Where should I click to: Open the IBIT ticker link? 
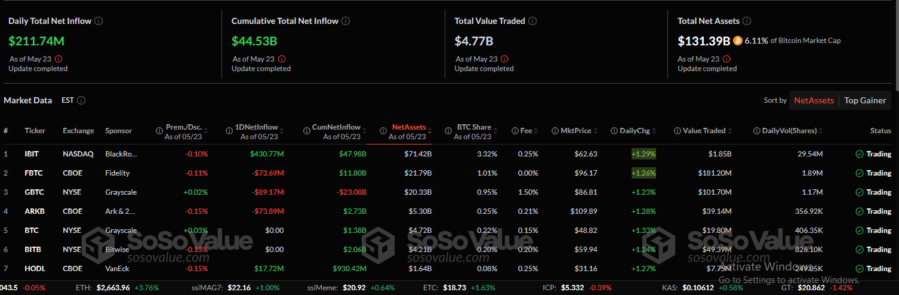(x=32, y=154)
